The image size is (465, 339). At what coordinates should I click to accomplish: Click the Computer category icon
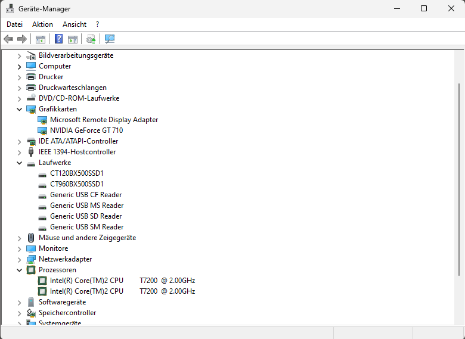tap(31, 66)
